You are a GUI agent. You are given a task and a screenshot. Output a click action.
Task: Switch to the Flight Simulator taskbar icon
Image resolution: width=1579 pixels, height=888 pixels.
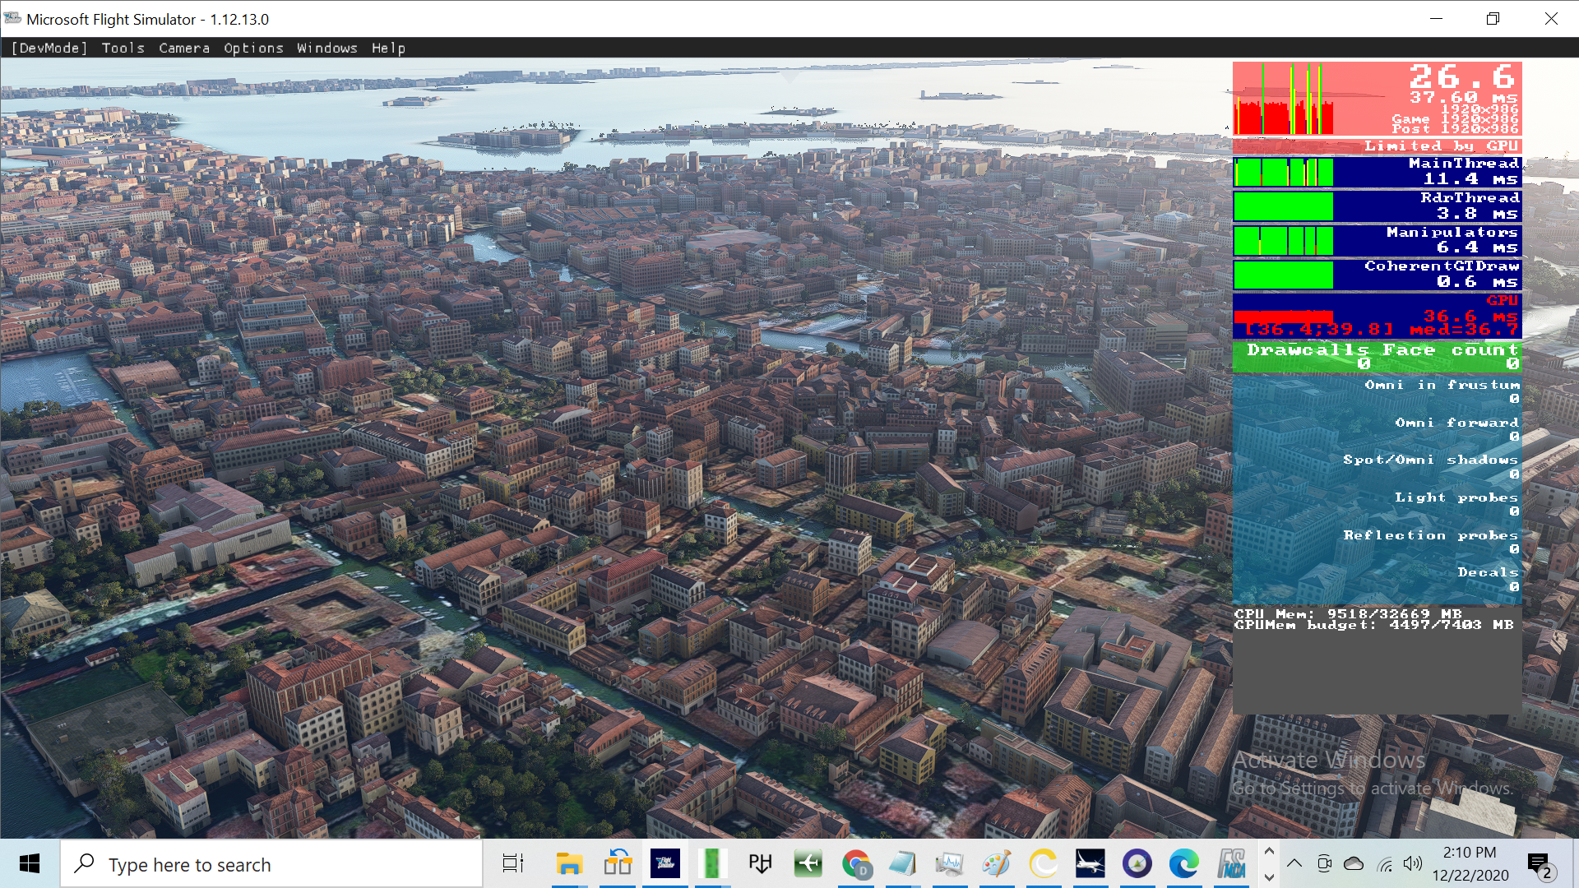(x=665, y=864)
